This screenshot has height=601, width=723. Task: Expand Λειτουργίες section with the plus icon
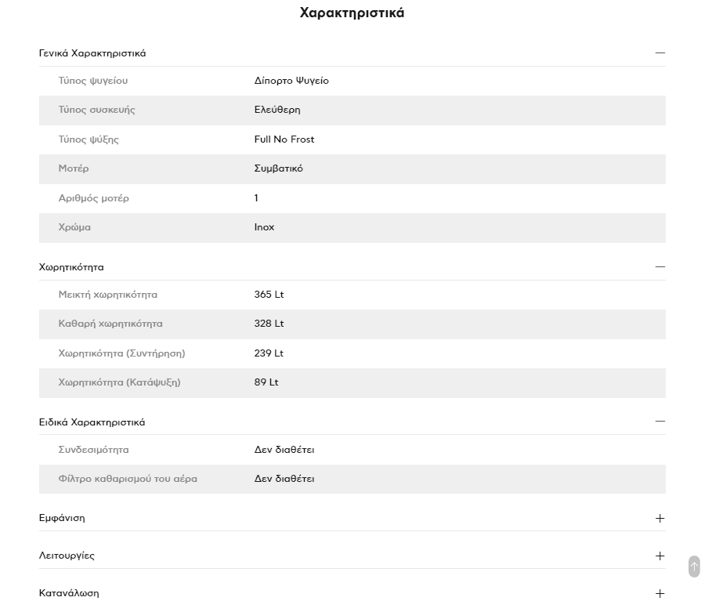[x=660, y=556]
